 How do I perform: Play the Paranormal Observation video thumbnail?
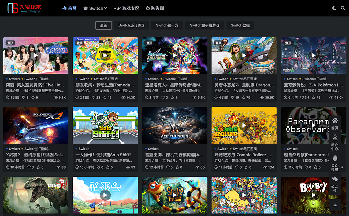(x=314, y=125)
